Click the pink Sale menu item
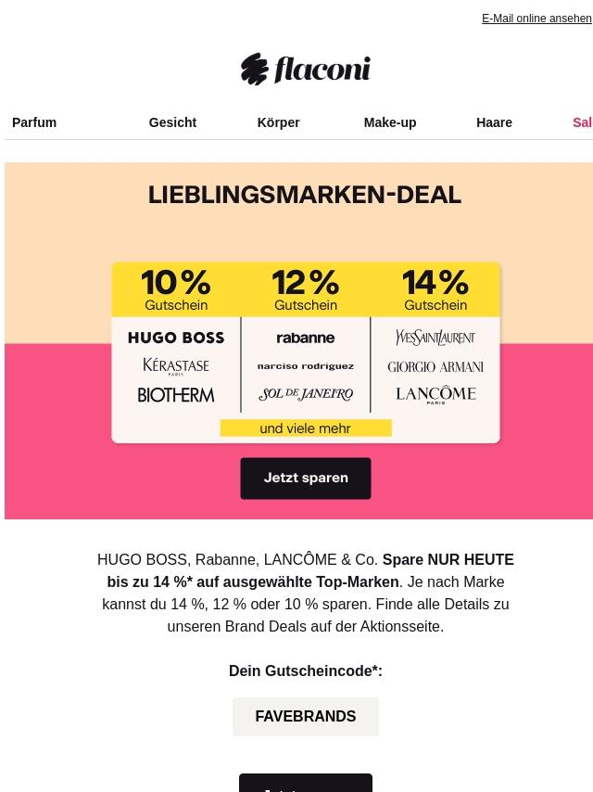The width and height of the screenshot is (593, 792). tap(583, 122)
